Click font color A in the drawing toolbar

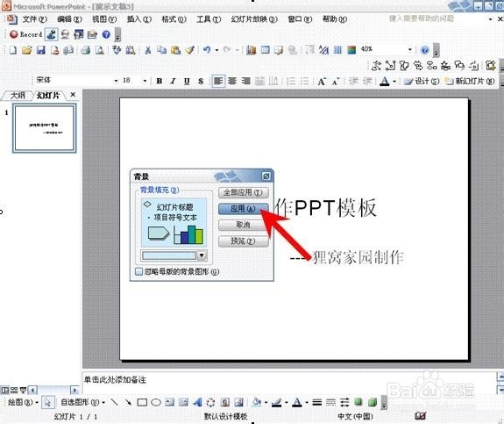click(297, 402)
